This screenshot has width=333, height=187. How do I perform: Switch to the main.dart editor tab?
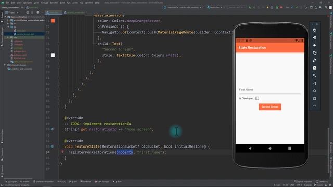coord(54,12)
